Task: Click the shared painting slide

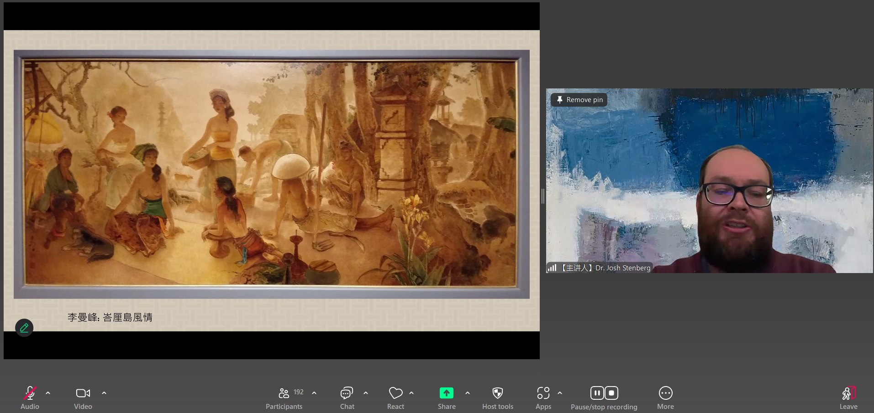Action: click(x=272, y=181)
